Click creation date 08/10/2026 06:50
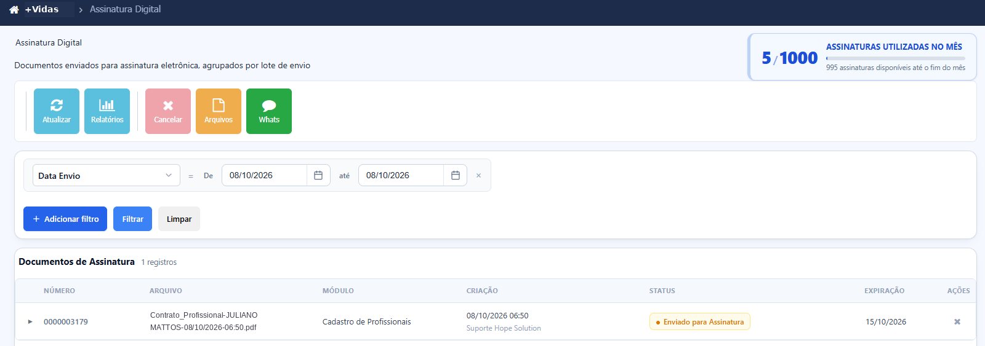Image resolution: width=985 pixels, height=346 pixels. click(497, 315)
